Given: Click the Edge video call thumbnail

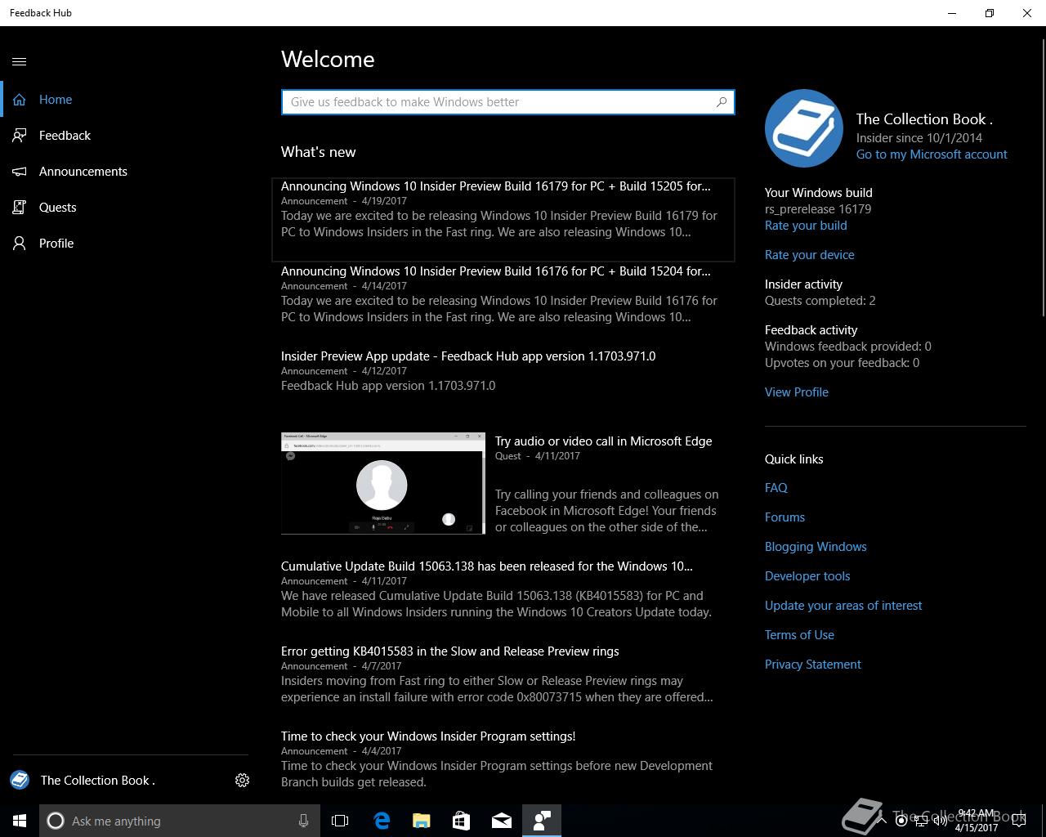Looking at the screenshot, I should [383, 483].
